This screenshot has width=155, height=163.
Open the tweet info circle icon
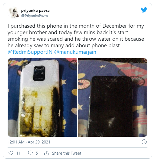[144, 142]
